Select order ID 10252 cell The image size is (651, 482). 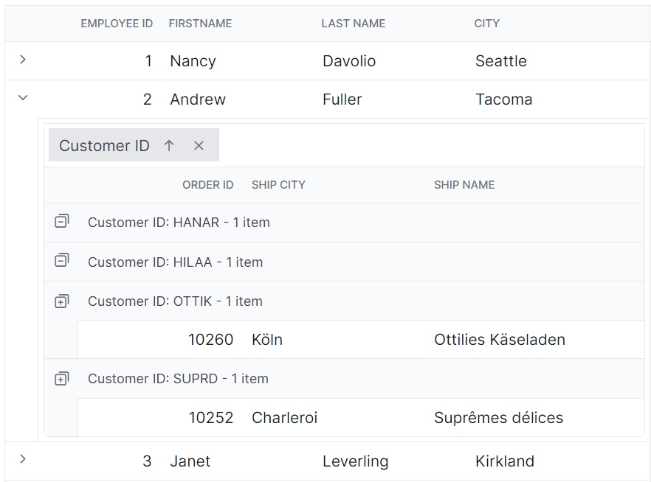click(x=211, y=418)
